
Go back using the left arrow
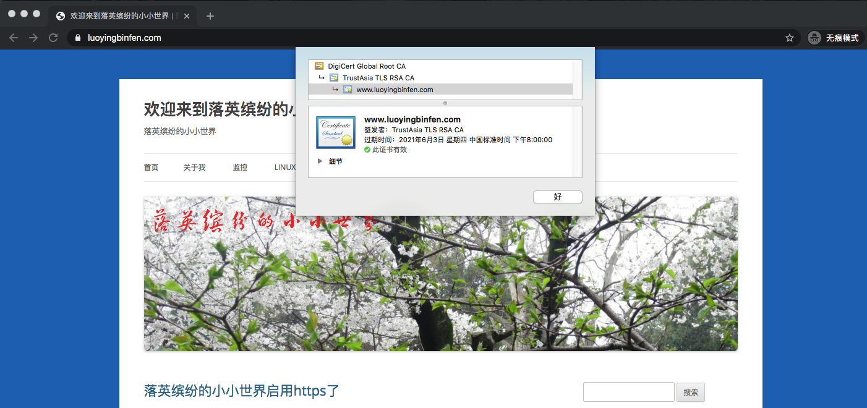point(14,38)
